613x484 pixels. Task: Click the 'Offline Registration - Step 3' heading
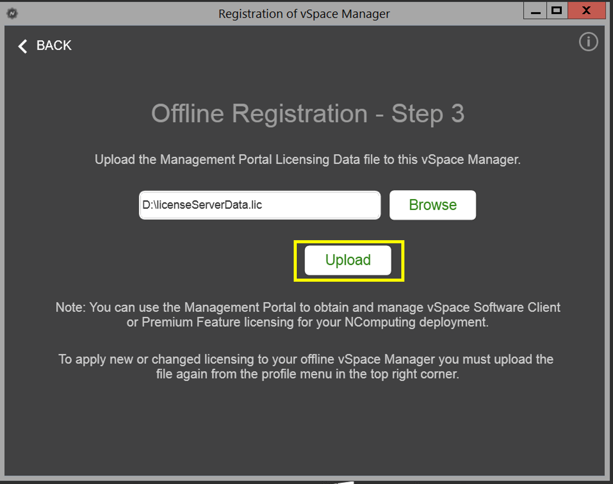(x=308, y=114)
